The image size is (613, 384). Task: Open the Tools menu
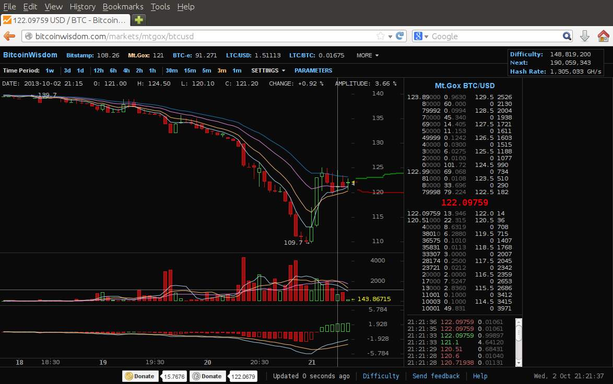[x=160, y=7]
